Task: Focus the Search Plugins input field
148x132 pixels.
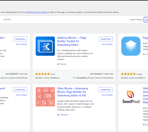Action: pos(146,20)
